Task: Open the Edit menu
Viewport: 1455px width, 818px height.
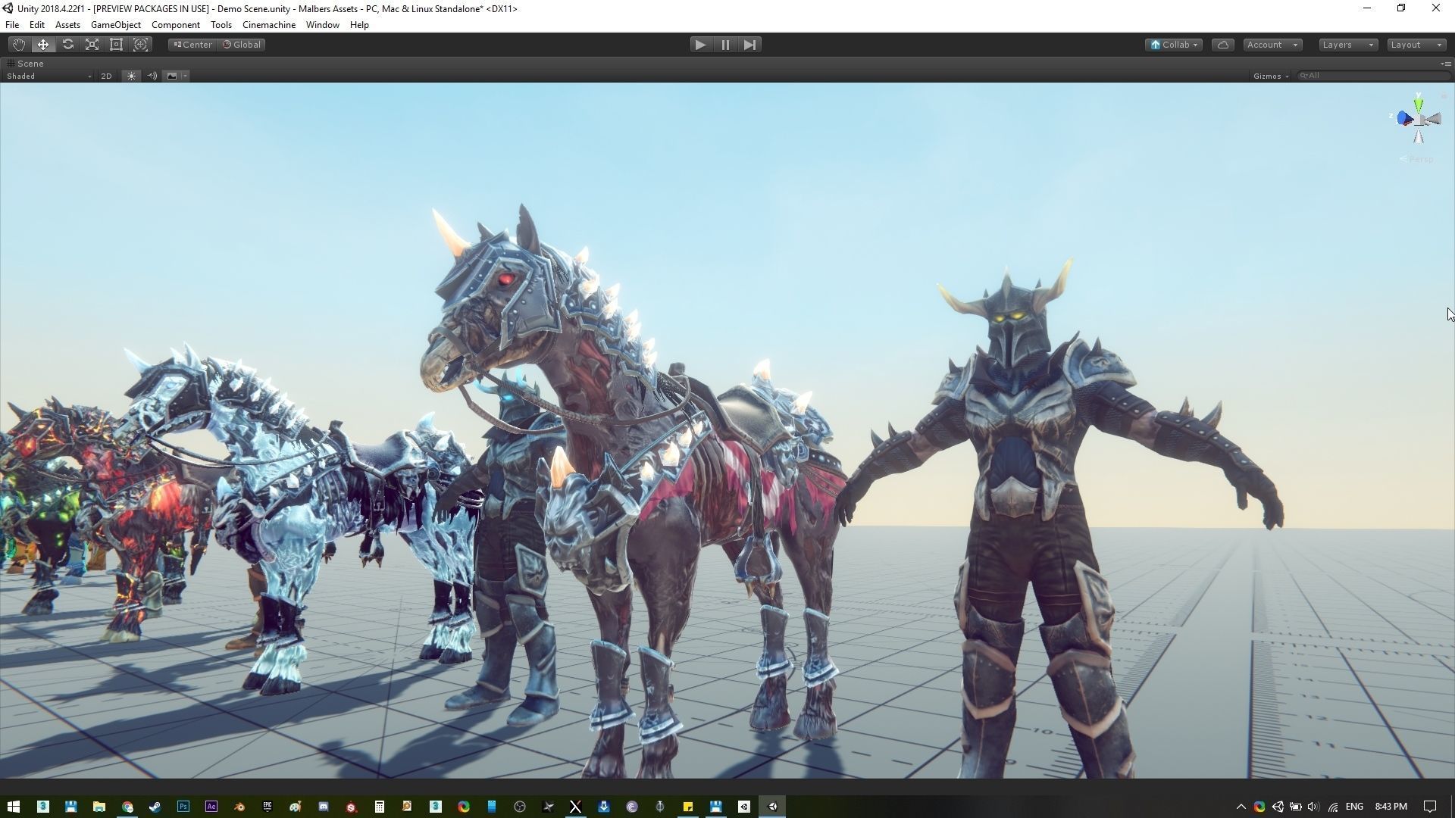Action: click(36, 25)
